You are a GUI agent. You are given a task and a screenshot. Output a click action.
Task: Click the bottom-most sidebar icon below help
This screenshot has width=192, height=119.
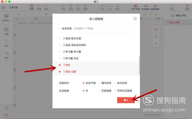click(x=6, y=115)
